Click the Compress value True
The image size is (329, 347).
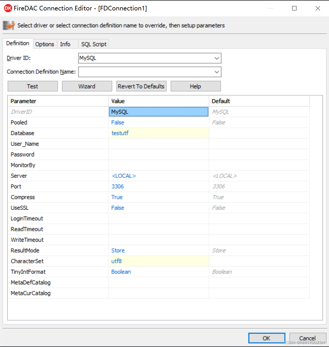(159, 197)
